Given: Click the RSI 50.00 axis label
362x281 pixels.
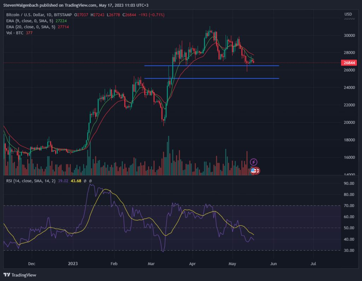Looking at the screenshot, I should click(349, 228).
